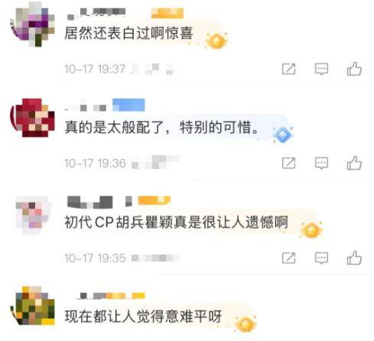Image resolution: width=374 pixels, height=341 pixels.
Task: Tap the blue member badge beside second username
Action: tap(128, 105)
